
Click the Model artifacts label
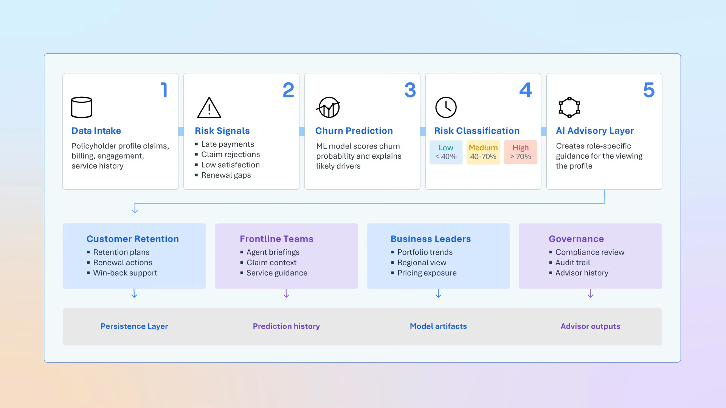tap(438, 326)
